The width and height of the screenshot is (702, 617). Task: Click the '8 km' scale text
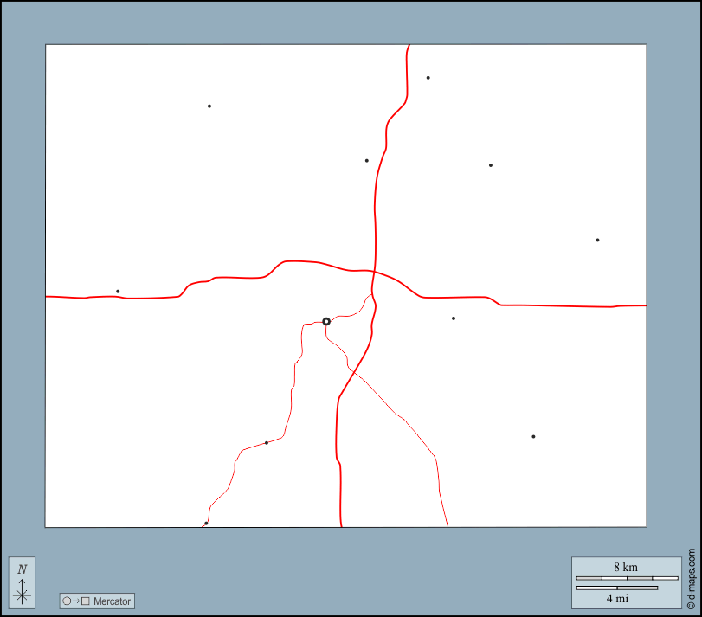pyautogui.click(x=626, y=568)
